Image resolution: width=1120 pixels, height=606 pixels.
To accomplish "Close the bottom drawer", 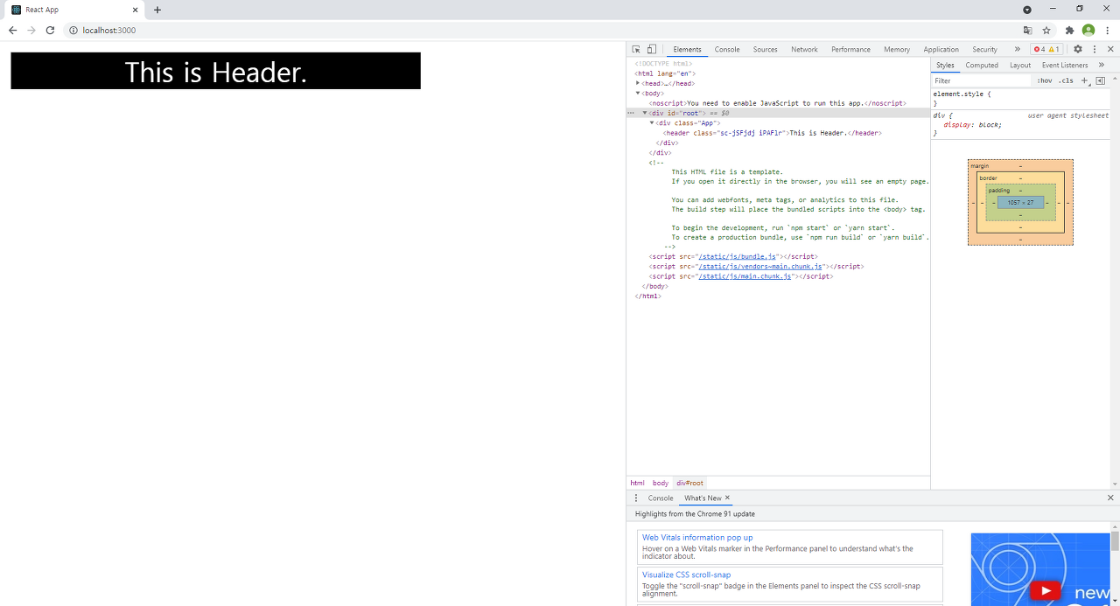I will click(x=1110, y=498).
